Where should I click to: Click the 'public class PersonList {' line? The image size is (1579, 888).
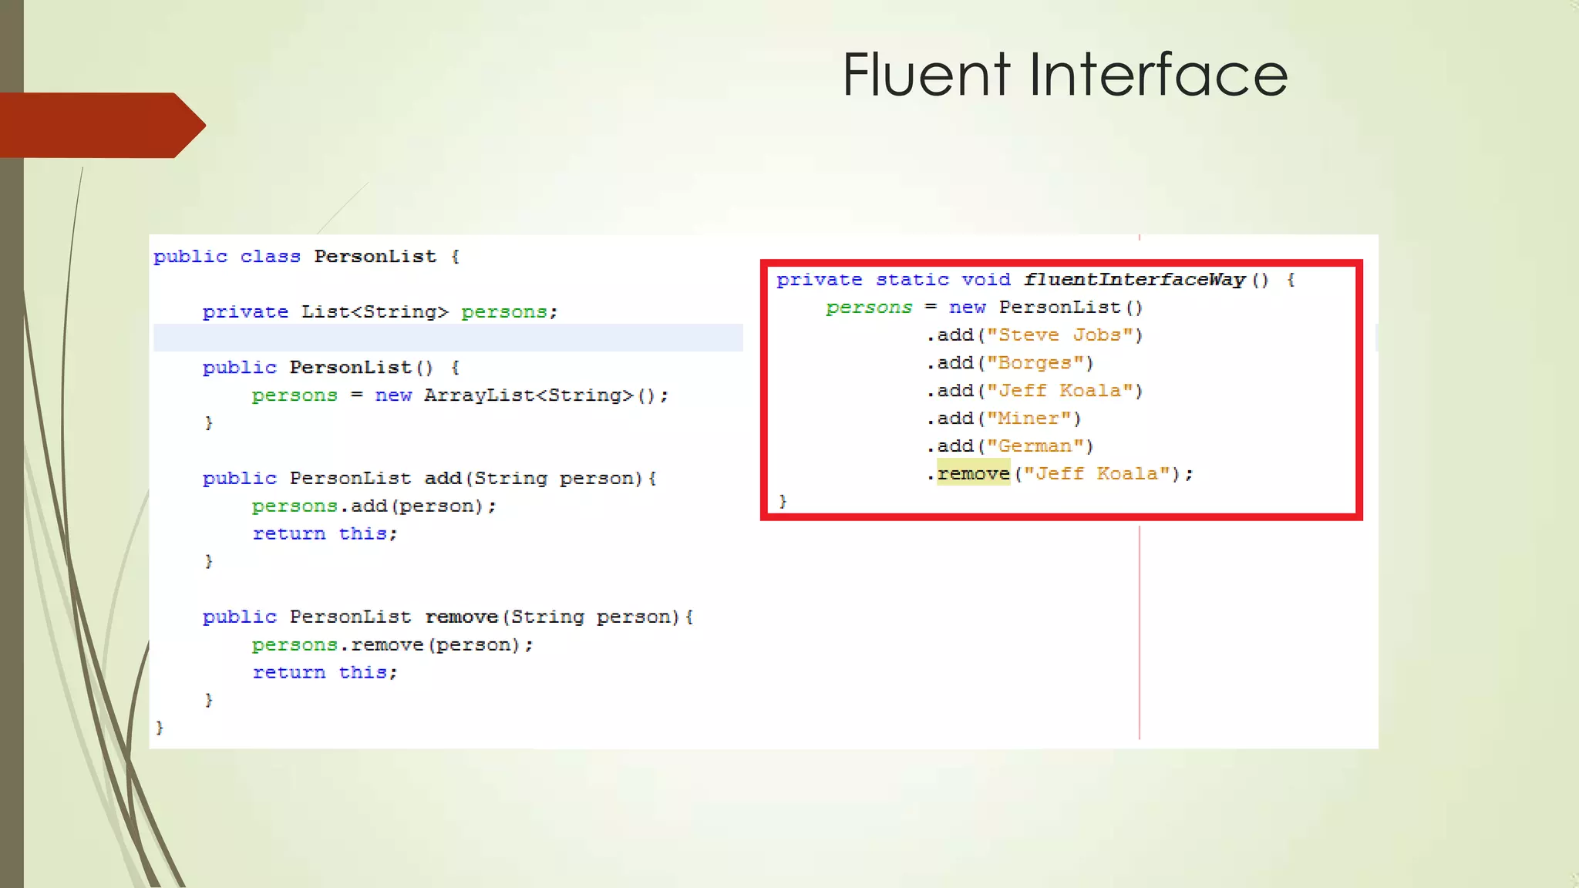coord(307,257)
